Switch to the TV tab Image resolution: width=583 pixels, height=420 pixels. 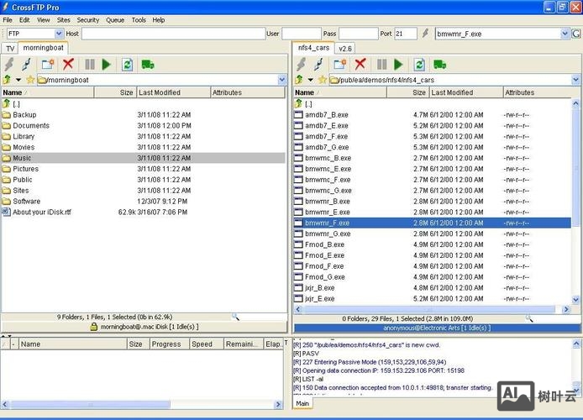tap(10, 49)
